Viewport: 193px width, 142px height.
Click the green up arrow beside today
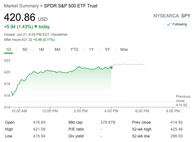coord(36,27)
